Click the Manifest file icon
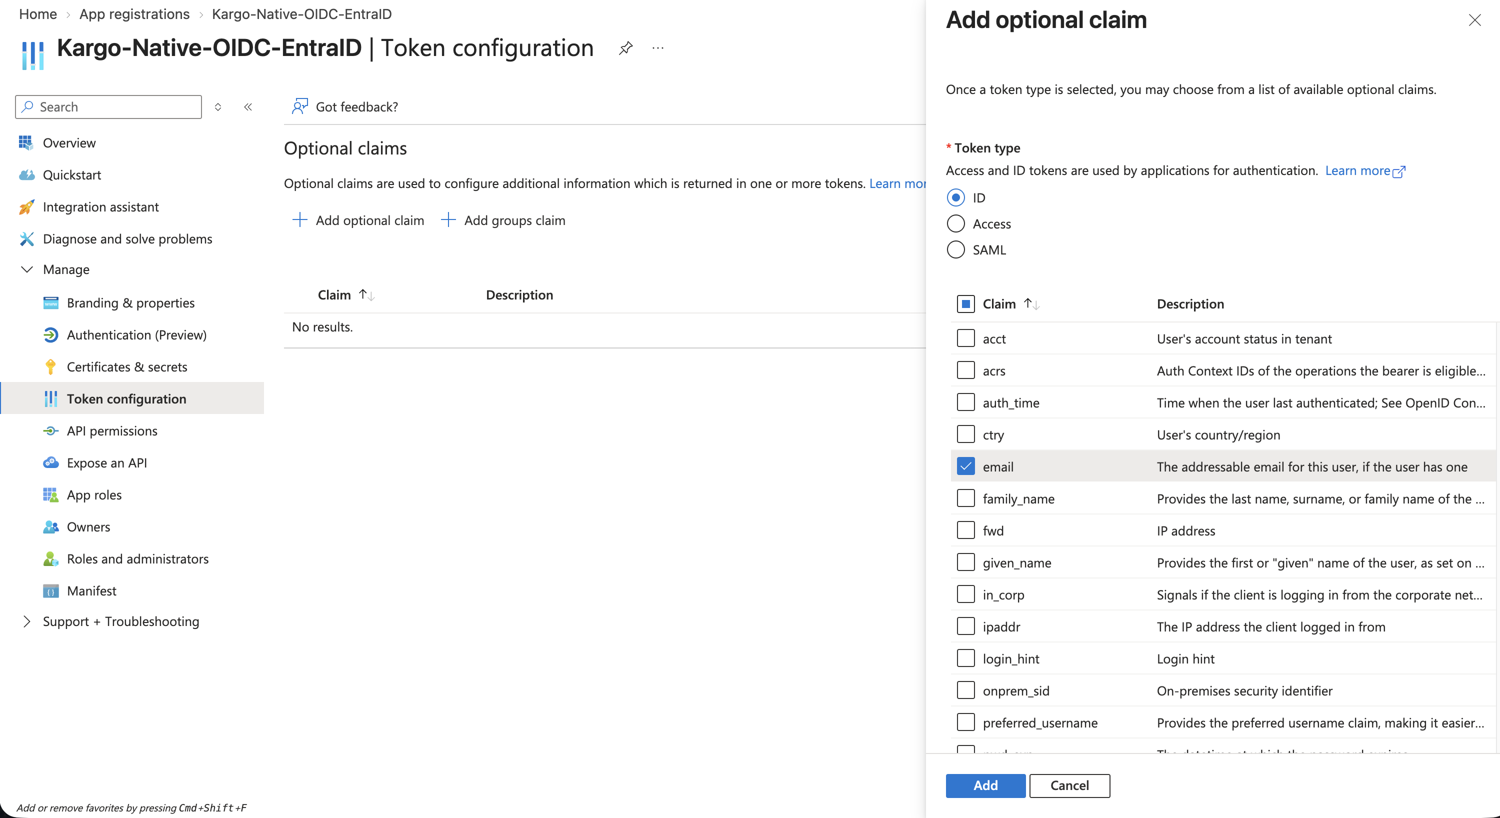 coord(50,591)
